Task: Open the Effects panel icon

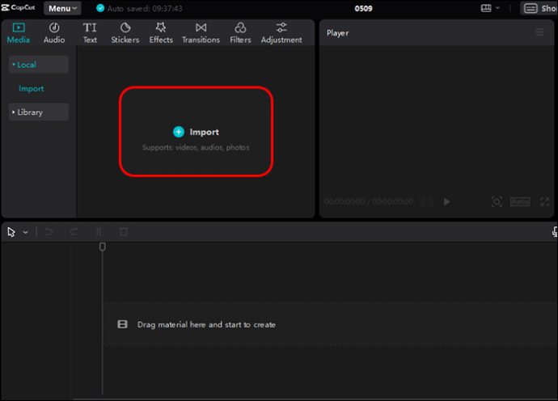Action: click(161, 27)
